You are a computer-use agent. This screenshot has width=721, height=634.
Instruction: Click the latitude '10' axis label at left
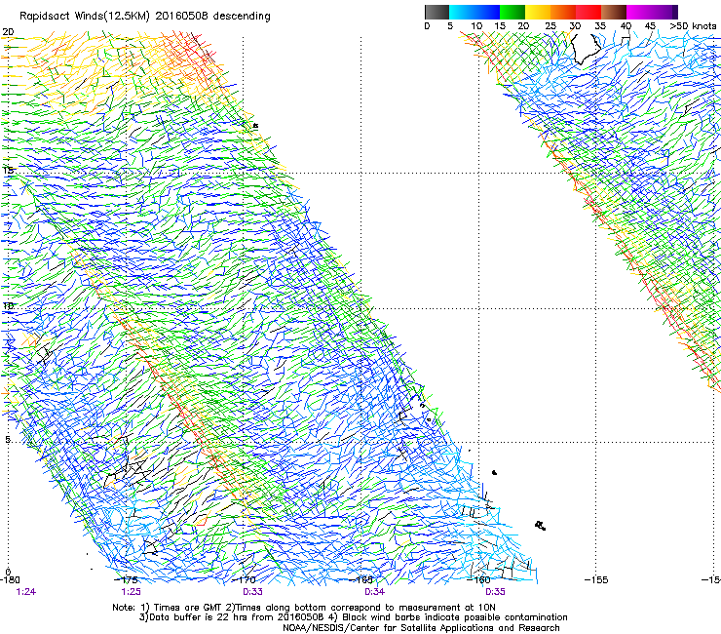[8, 306]
